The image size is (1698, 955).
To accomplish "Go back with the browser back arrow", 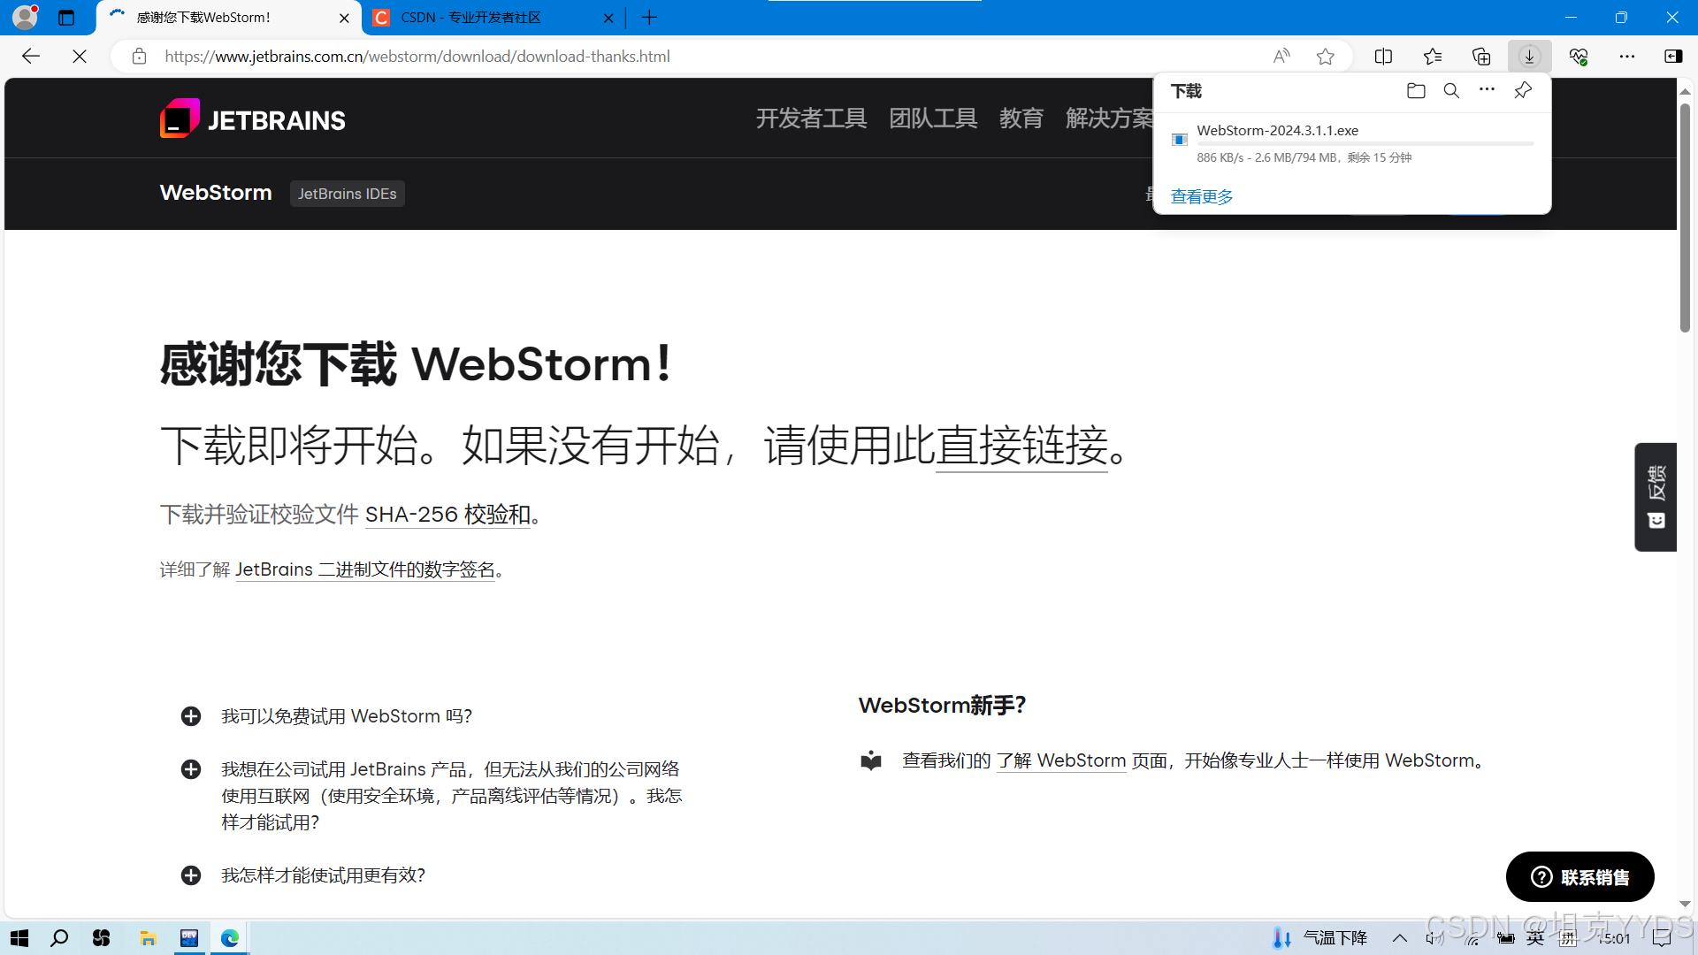I will tap(31, 57).
